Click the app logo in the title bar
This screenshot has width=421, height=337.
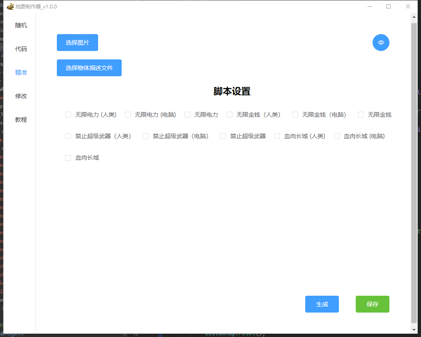click(x=10, y=6)
